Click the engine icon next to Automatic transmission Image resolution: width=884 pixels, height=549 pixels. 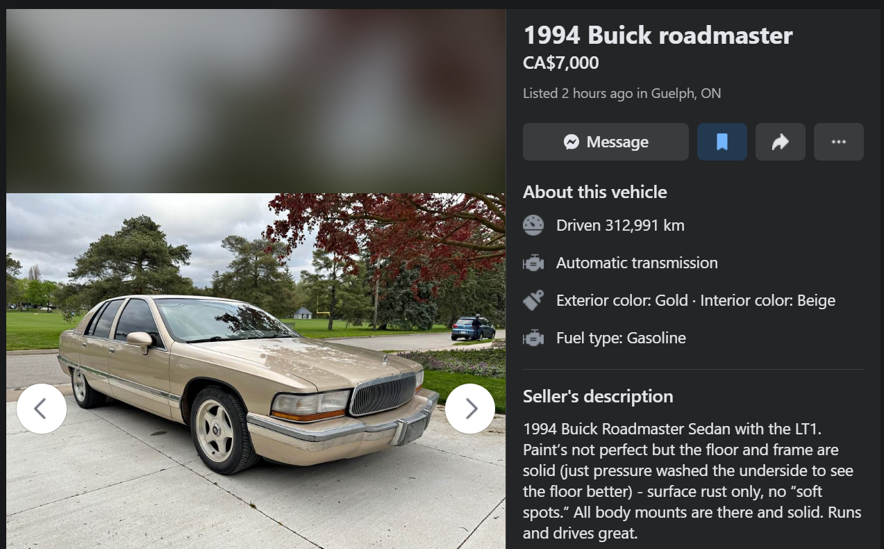tap(533, 263)
